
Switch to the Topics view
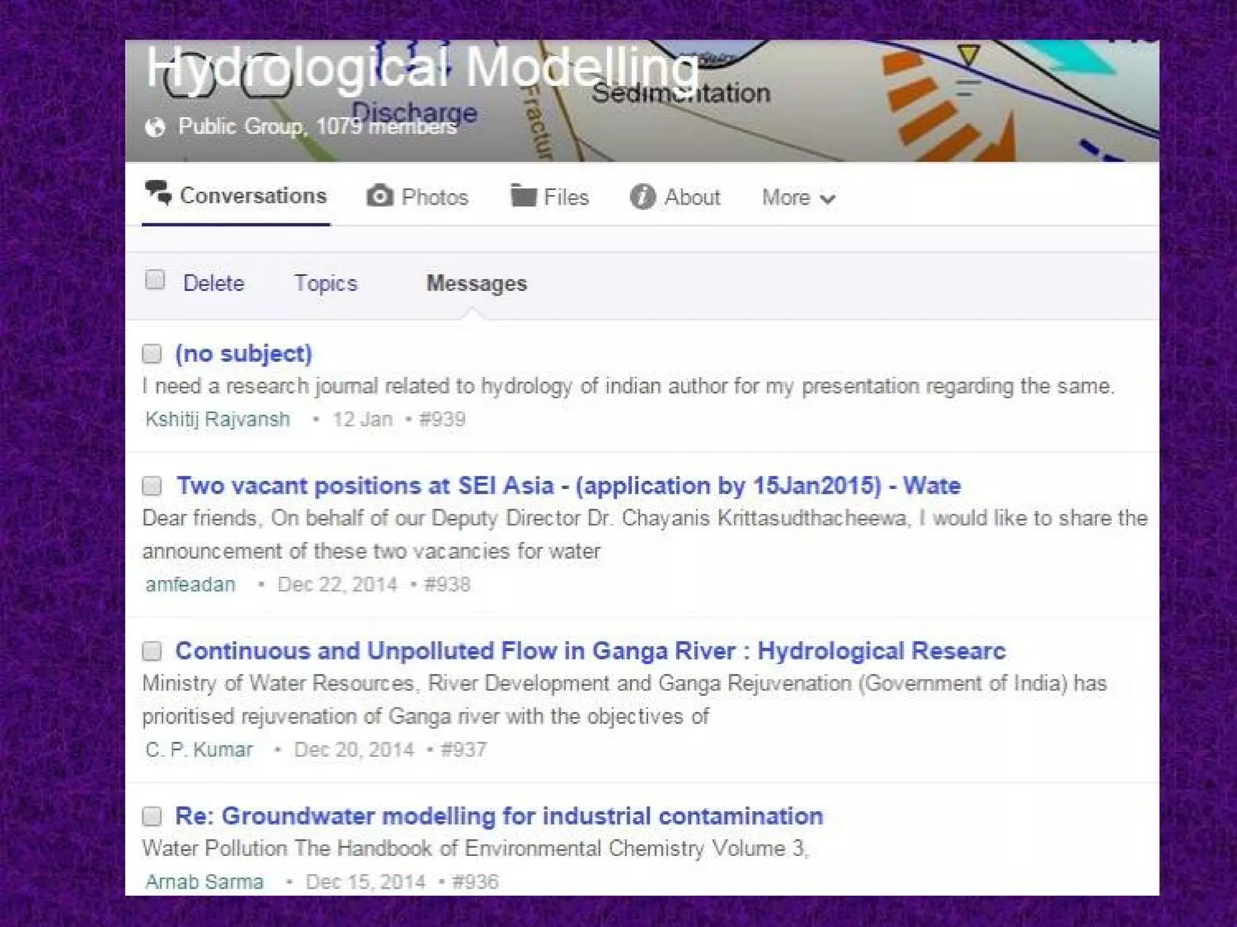tap(326, 283)
